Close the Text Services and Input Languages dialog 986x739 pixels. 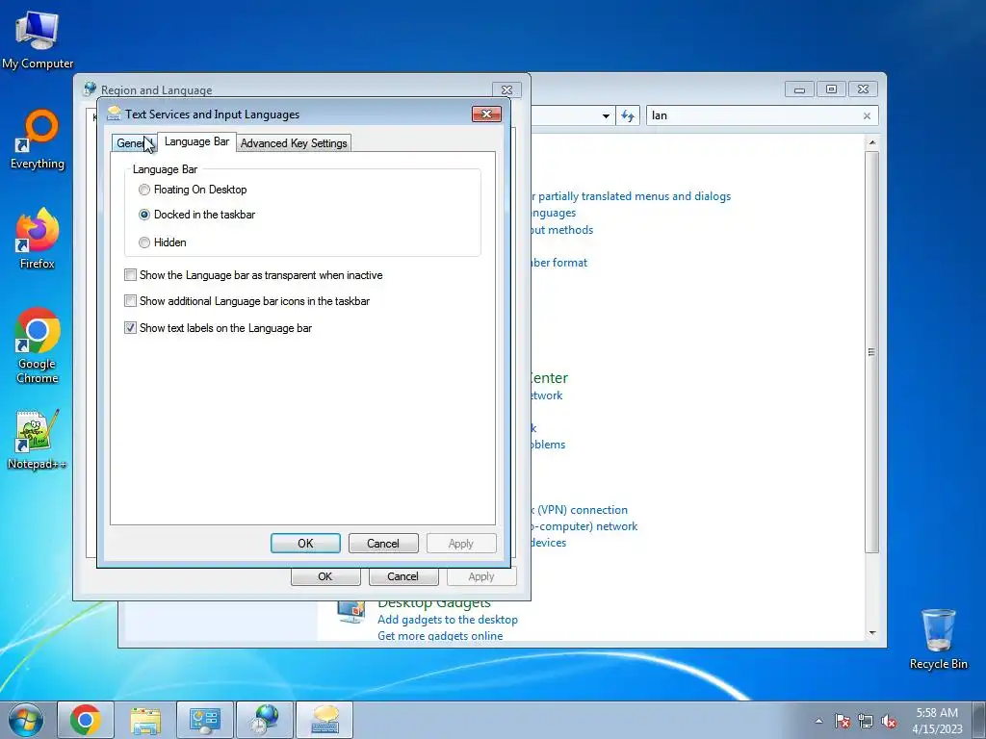point(486,114)
